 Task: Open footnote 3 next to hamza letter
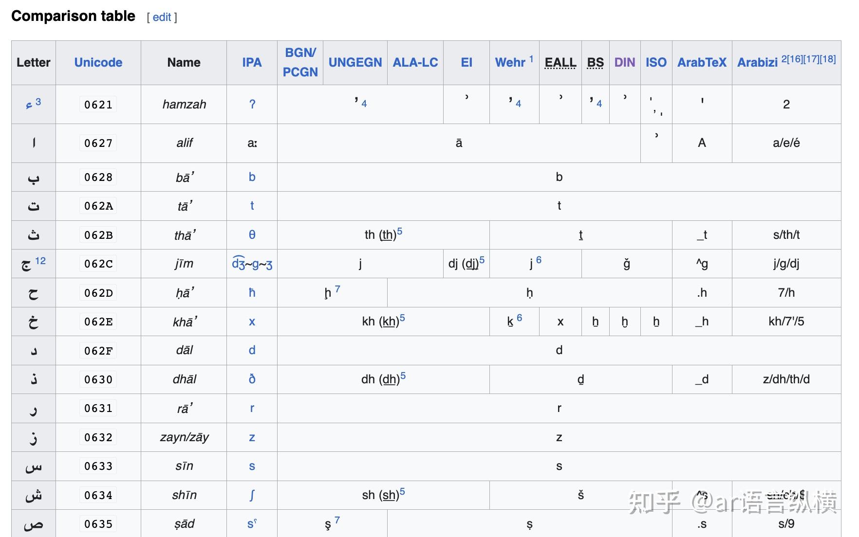point(38,102)
